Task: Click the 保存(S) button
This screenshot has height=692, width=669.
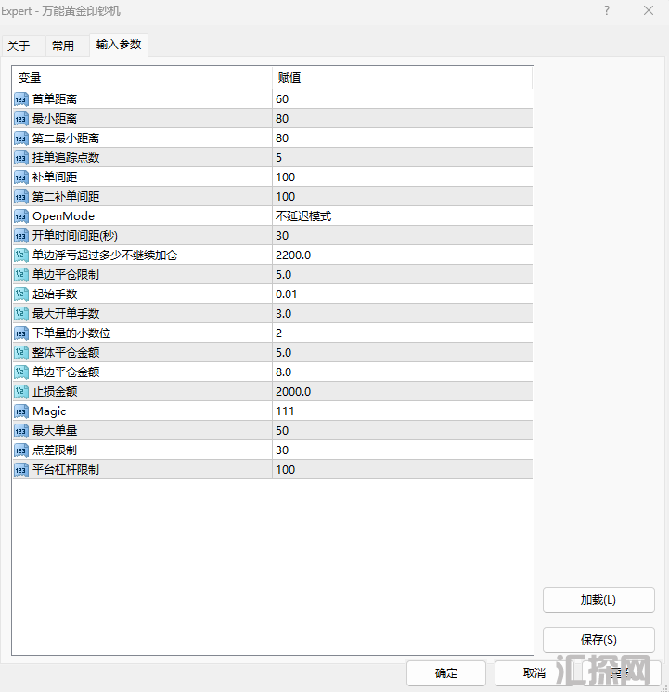Action: pos(598,640)
